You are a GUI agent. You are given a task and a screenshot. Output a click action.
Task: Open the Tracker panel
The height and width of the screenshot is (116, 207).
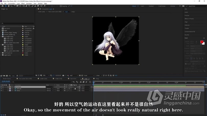click(x=187, y=28)
